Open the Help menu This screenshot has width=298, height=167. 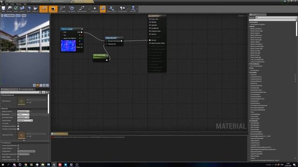tap(25, 4)
